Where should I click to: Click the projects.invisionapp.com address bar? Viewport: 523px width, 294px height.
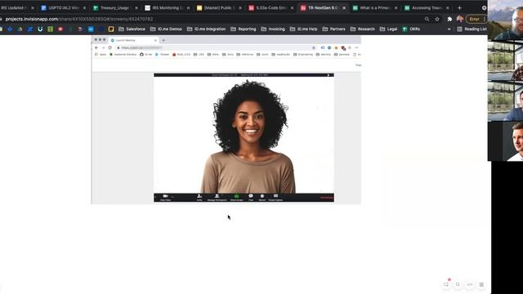click(x=213, y=19)
